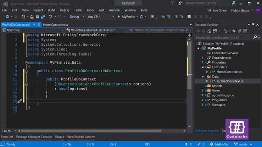Click the browser refresh icon next to MyProfile
The height and width of the screenshot is (147, 262).
click(x=141, y=17)
